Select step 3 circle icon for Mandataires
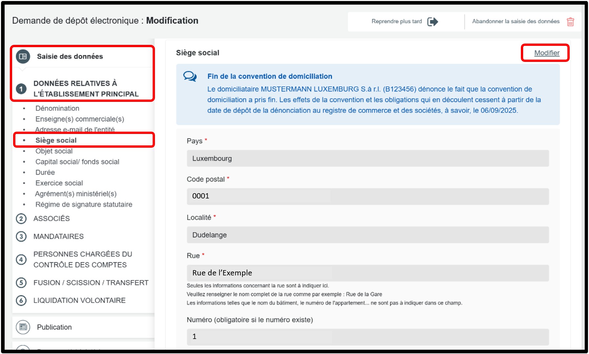This screenshot has height=354, width=589. pyautogui.click(x=21, y=236)
